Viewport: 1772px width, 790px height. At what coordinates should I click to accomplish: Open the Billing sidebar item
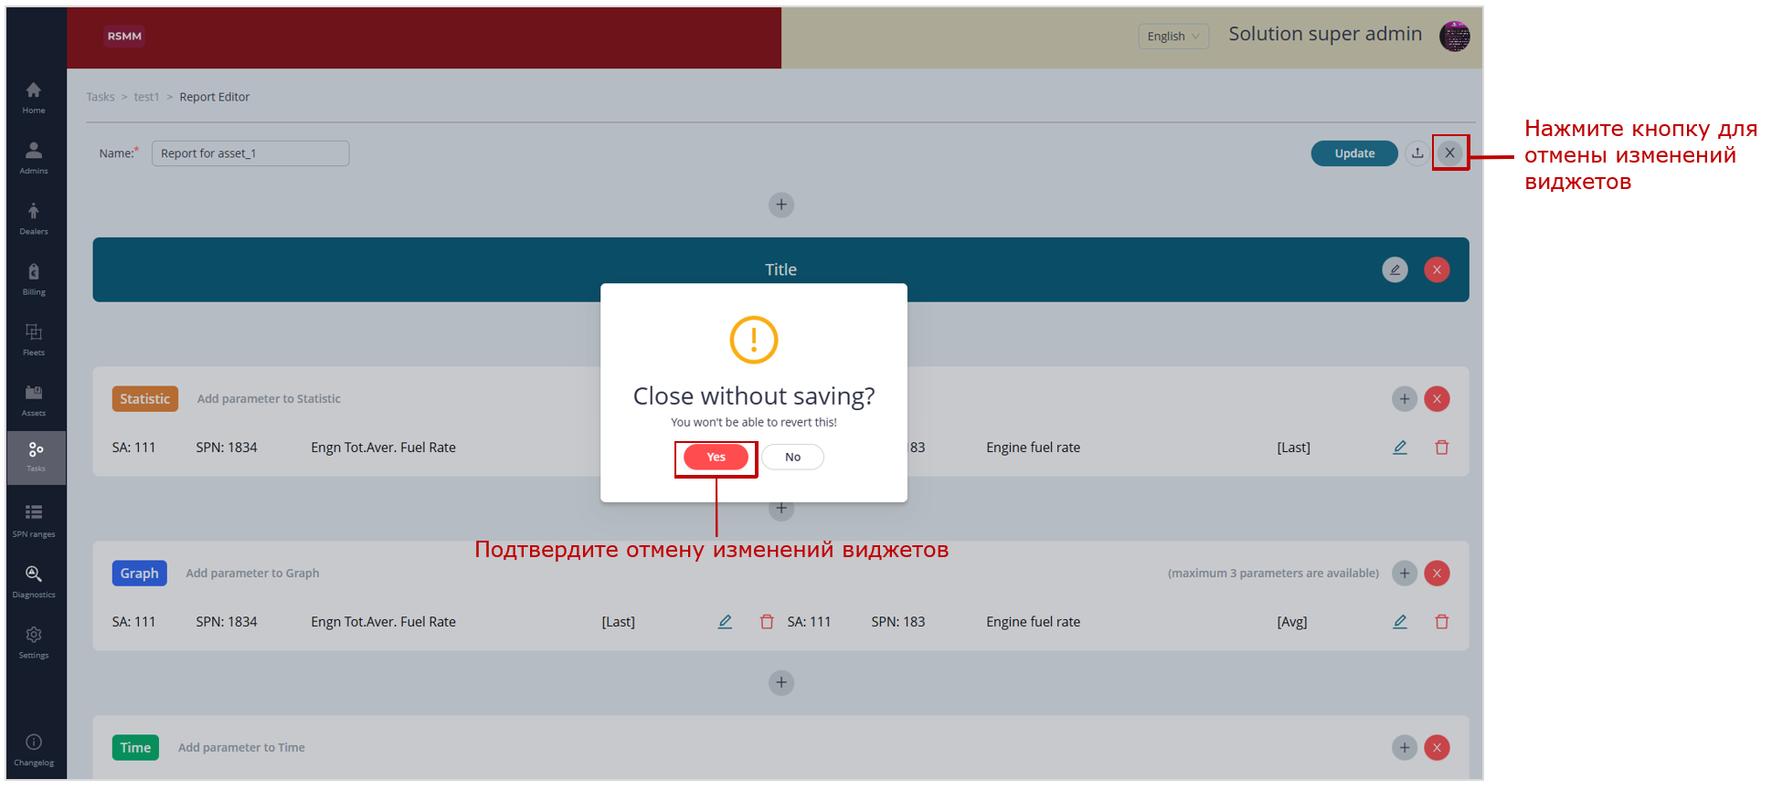(34, 279)
